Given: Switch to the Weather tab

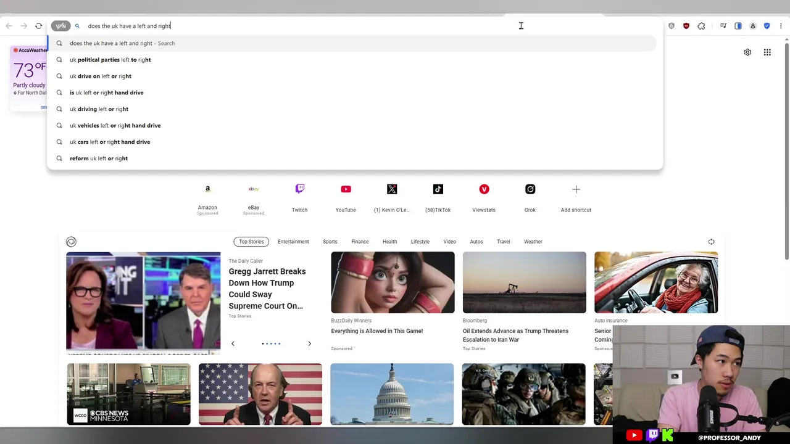Looking at the screenshot, I should 533,242.
